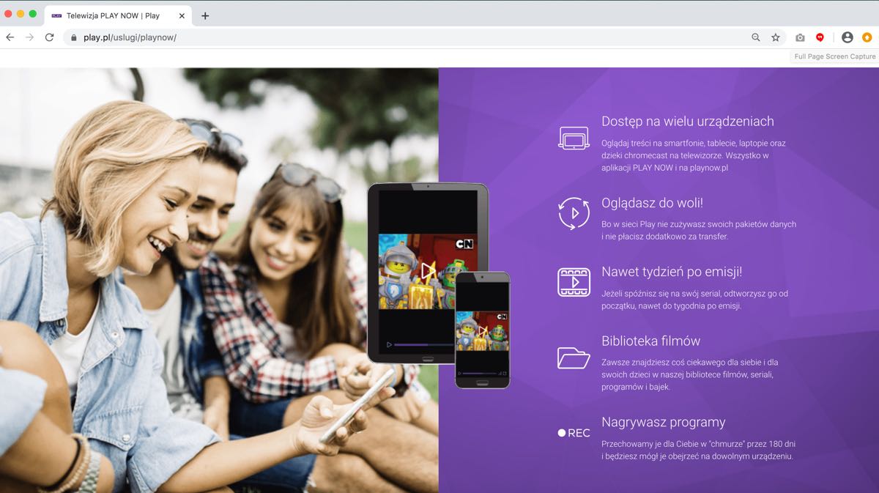Click the open folder library icon

coord(574,357)
